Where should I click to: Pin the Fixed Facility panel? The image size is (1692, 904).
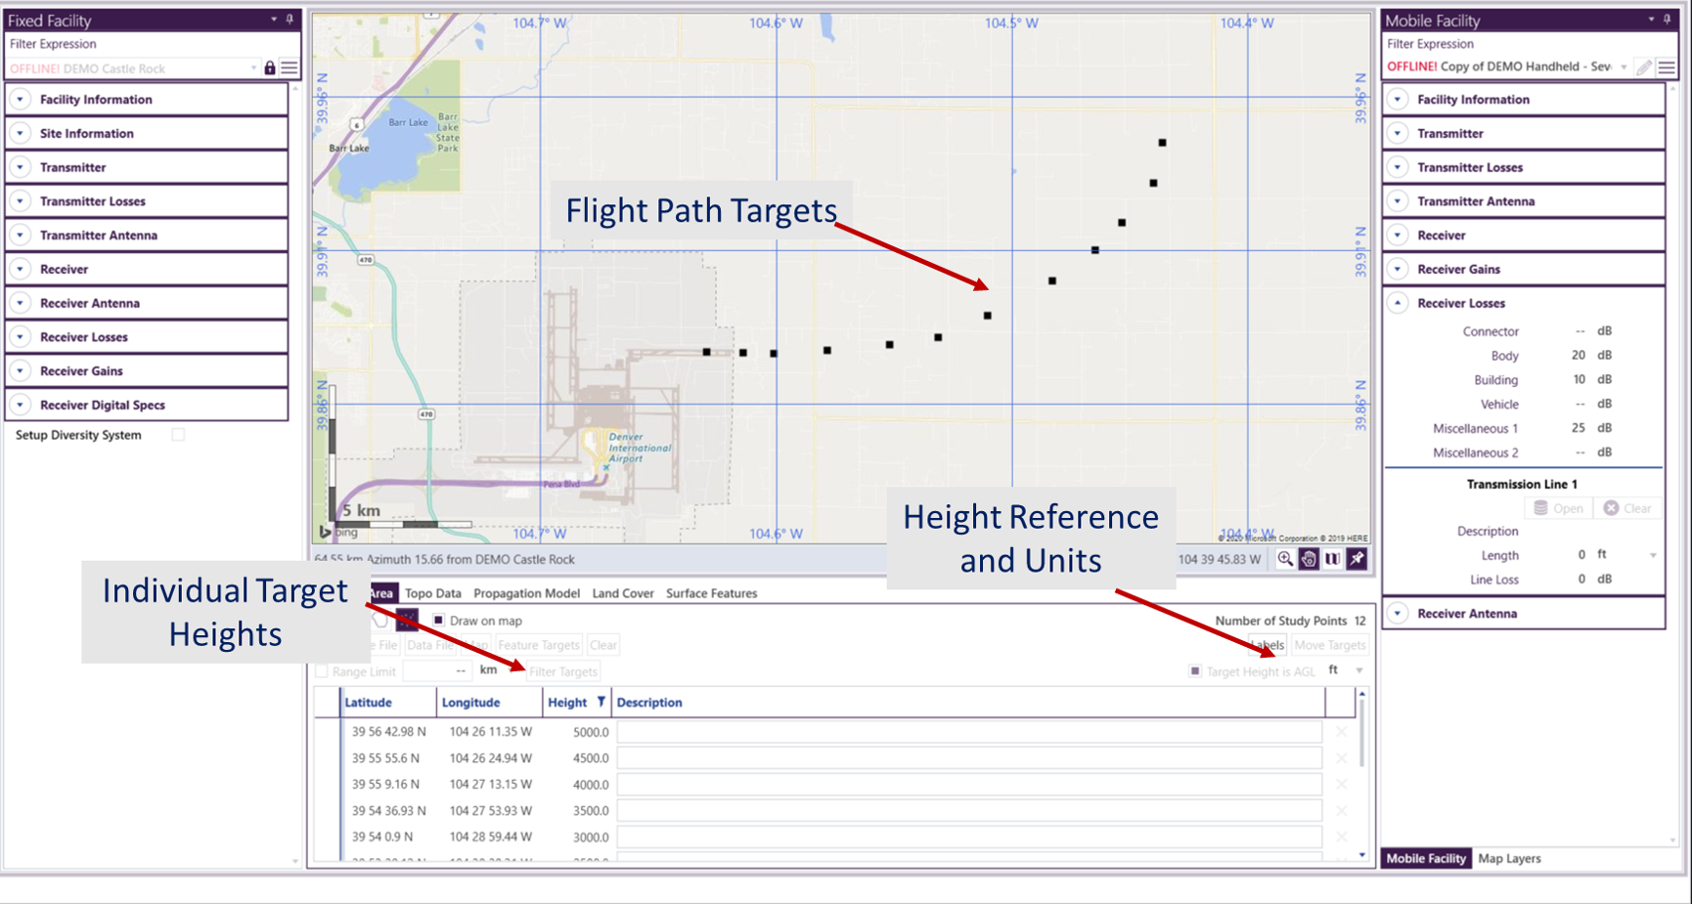[x=290, y=20]
